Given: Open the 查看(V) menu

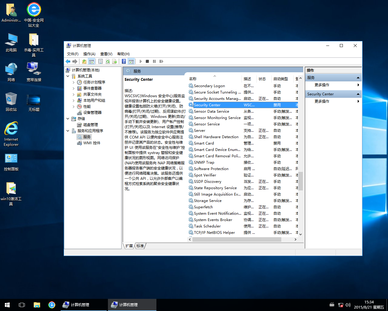Looking at the screenshot, I should pyautogui.click(x=106, y=54).
